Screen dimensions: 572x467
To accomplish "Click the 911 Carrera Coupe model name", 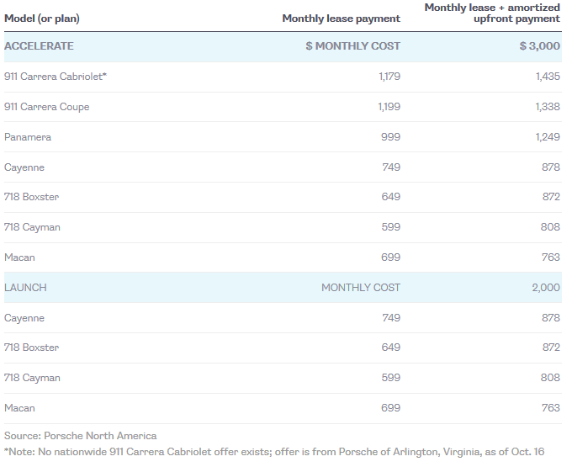I will click(x=46, y=107).
